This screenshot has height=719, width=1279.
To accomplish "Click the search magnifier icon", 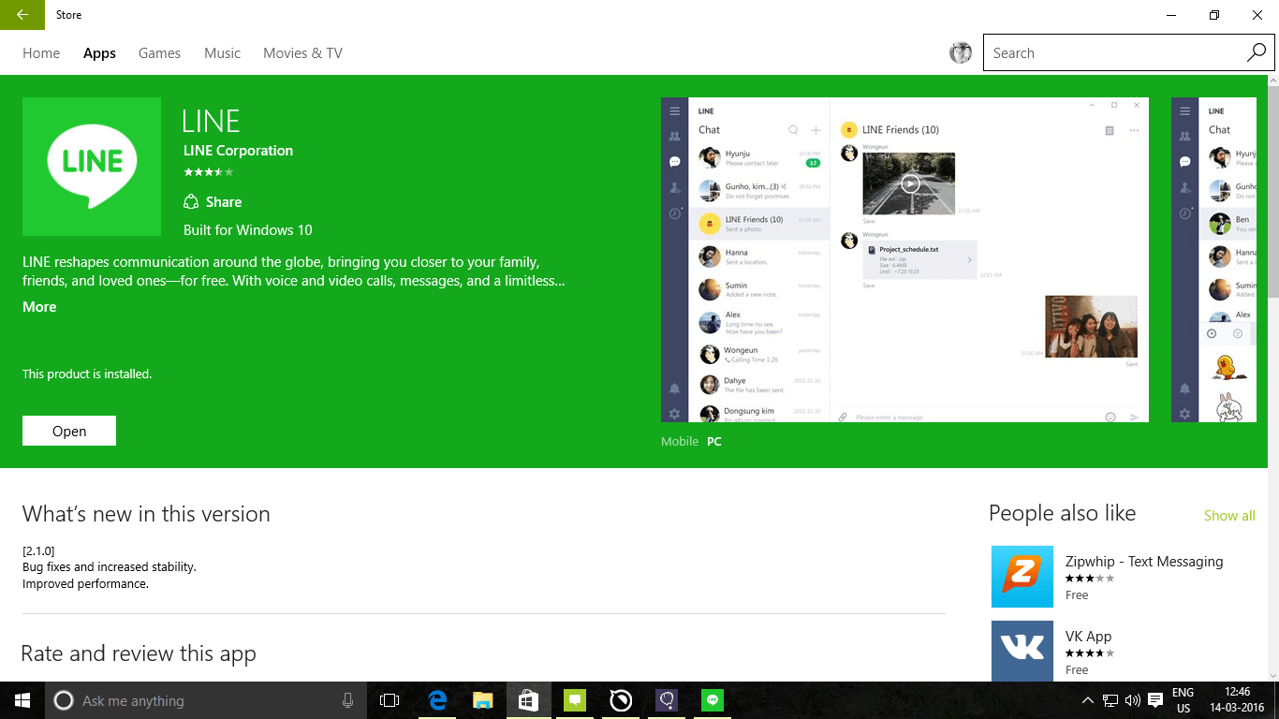I will [x=1257, y=53].
